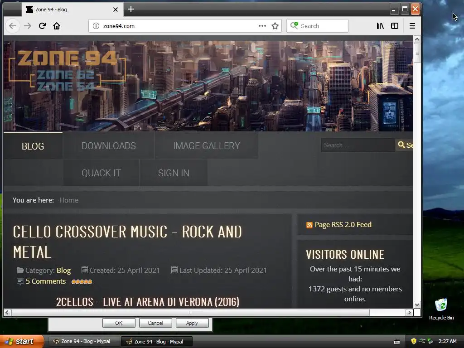Click the horizontal scrollbar thumb
The width and height of the screenshot is (464, 348).
point(190,313)
